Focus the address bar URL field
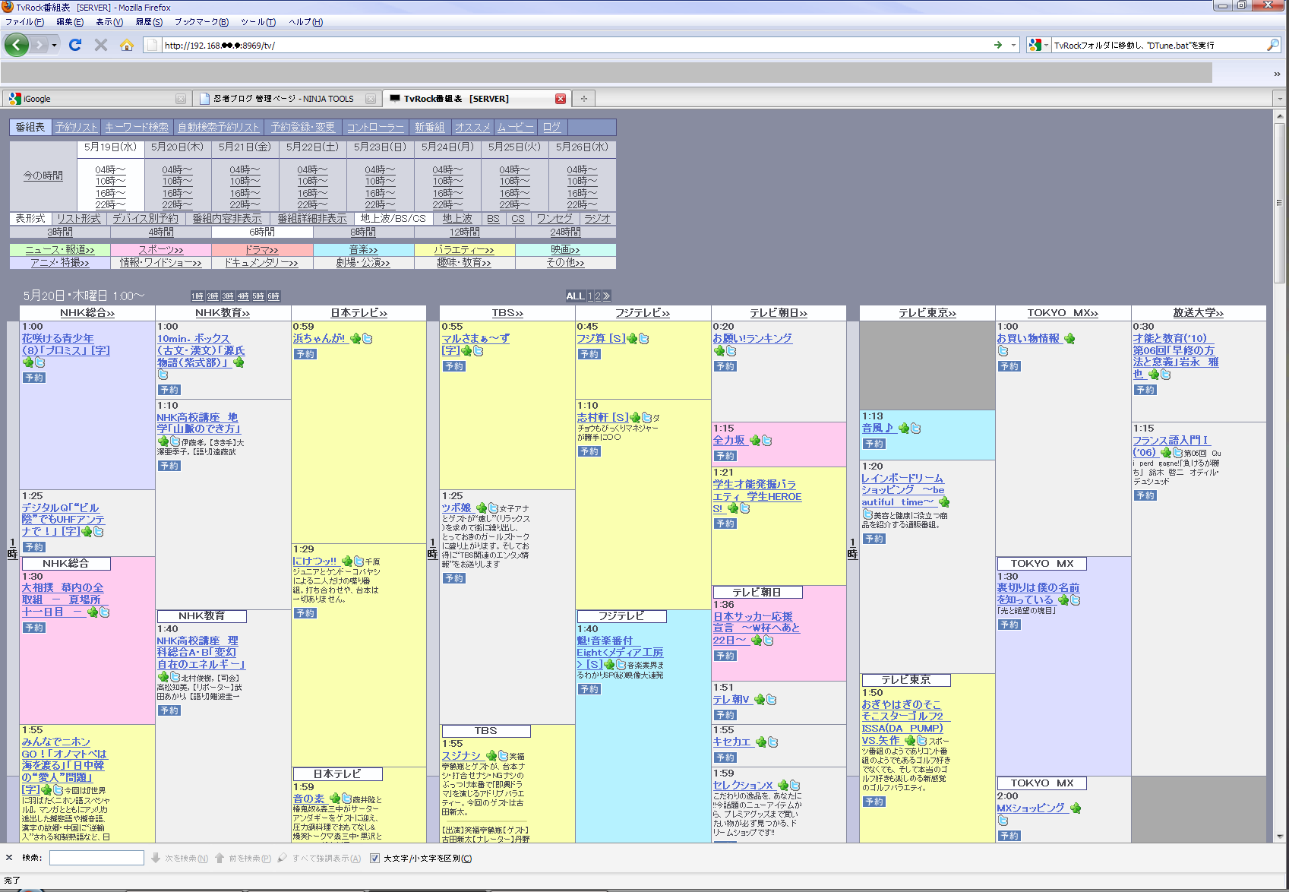 click(x=577, y=45)
